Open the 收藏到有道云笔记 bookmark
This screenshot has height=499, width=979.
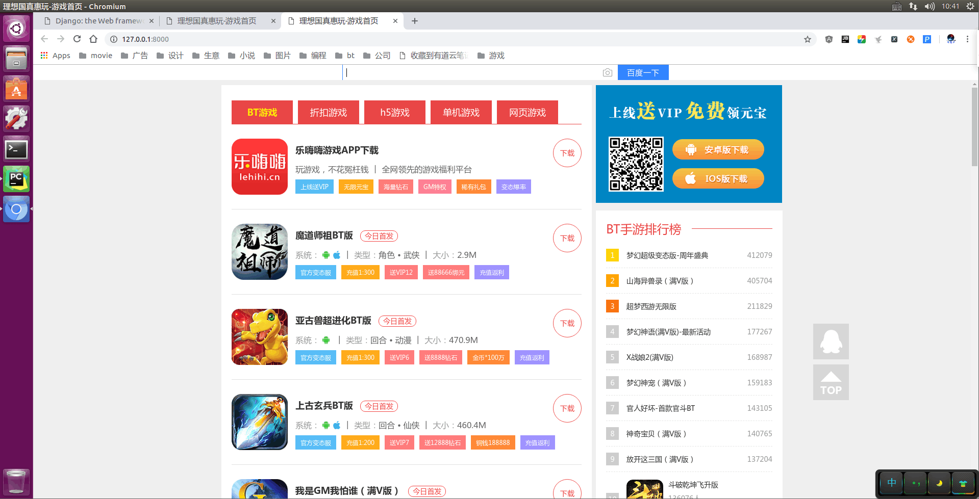click(x=434, y=56)
